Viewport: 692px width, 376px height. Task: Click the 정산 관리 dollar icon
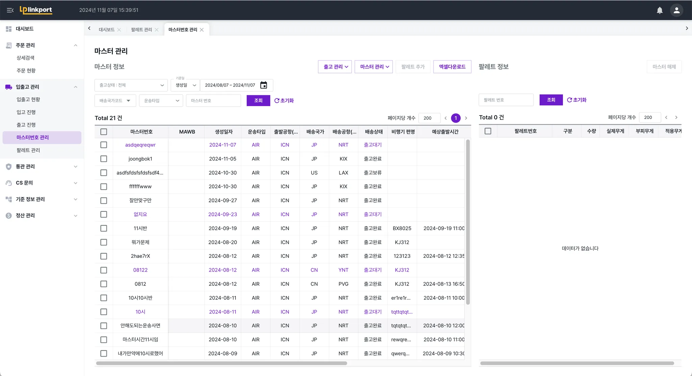9,216
